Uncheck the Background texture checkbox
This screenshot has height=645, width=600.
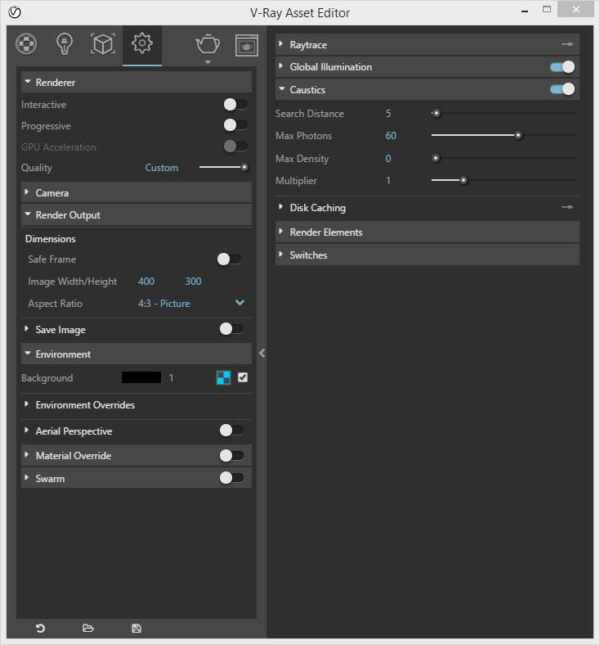[243, 377]
